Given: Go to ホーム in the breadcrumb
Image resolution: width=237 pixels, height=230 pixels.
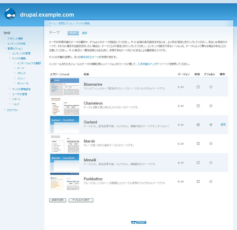Looking at the screenshot, I should coord(52,23).
